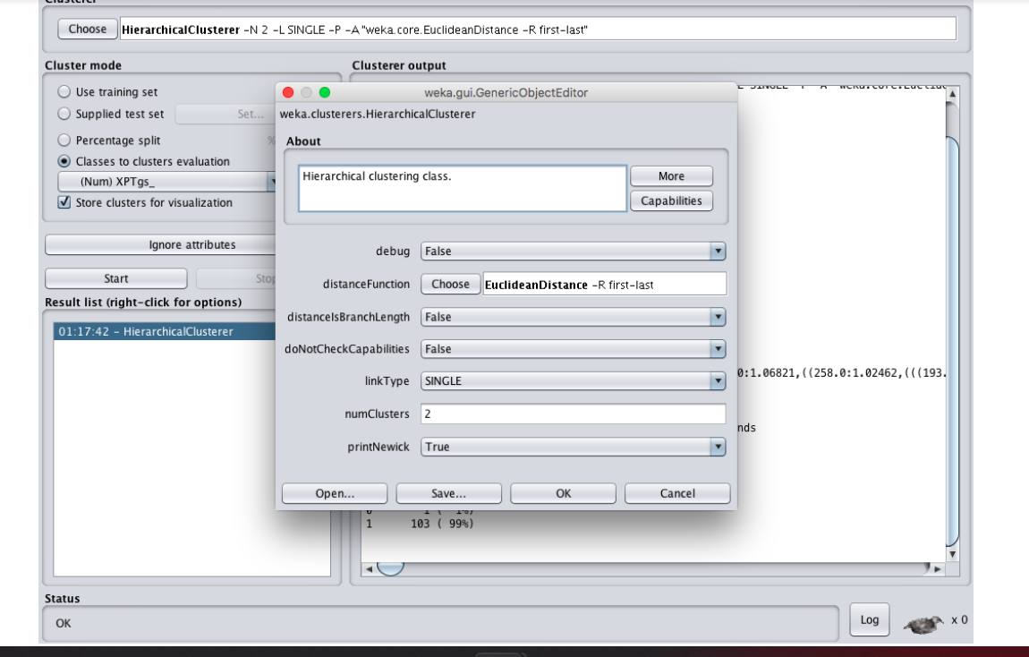Screen dimensions: 1029x657
Task: Open the debug dropdown
Action: [573, 251]
